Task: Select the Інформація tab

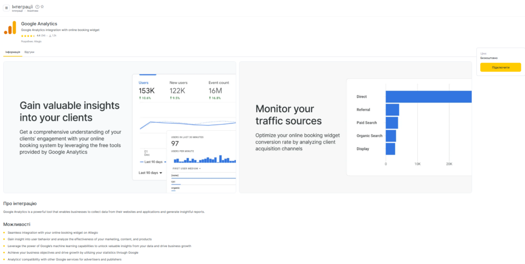Action: pos(13,52)
